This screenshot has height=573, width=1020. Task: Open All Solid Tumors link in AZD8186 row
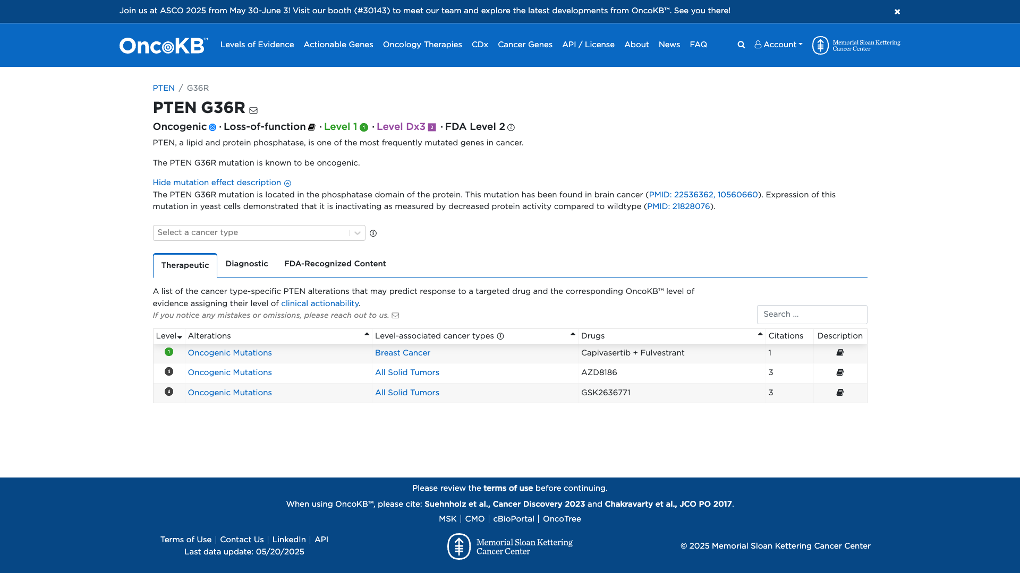click(407, 372)
